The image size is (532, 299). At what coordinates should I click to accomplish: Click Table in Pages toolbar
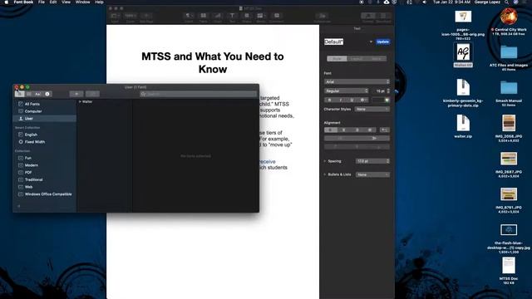pyautogui.click(x=203, y=17)
